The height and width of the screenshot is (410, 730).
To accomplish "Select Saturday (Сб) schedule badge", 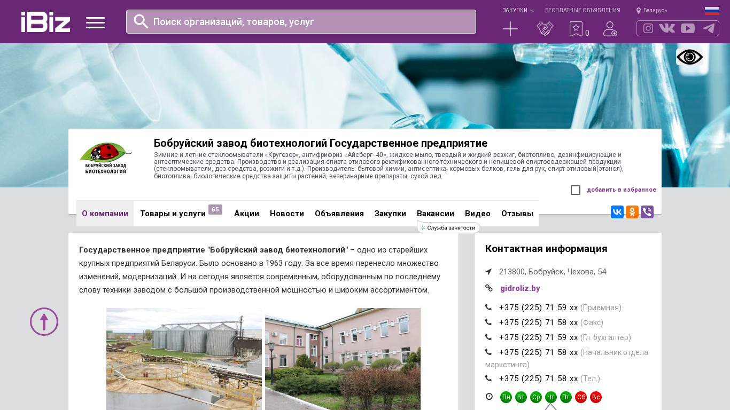I will tap(581, 397).
